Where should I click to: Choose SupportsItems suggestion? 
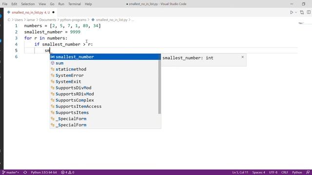[104, 112]
